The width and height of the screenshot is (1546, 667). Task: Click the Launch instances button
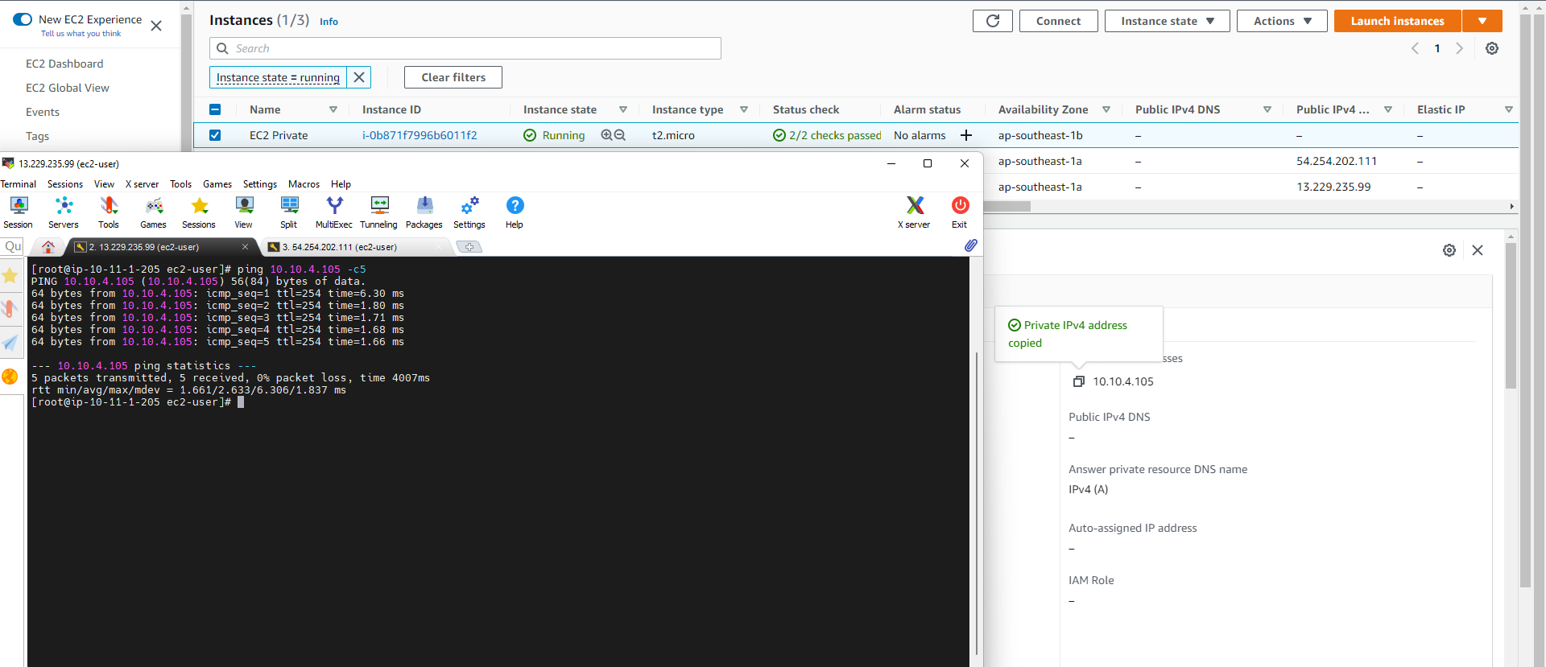[x=1397, y=21]
